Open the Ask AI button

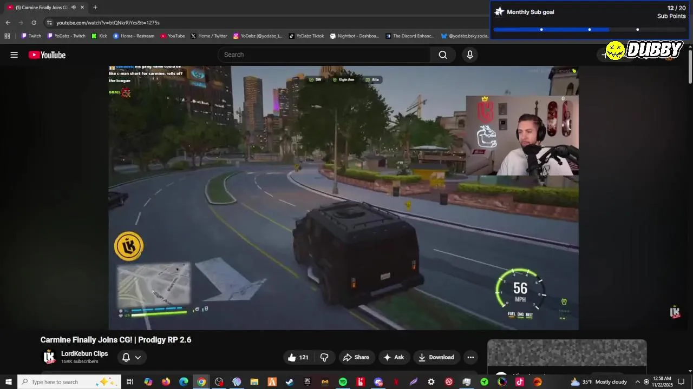click(394, 357)
